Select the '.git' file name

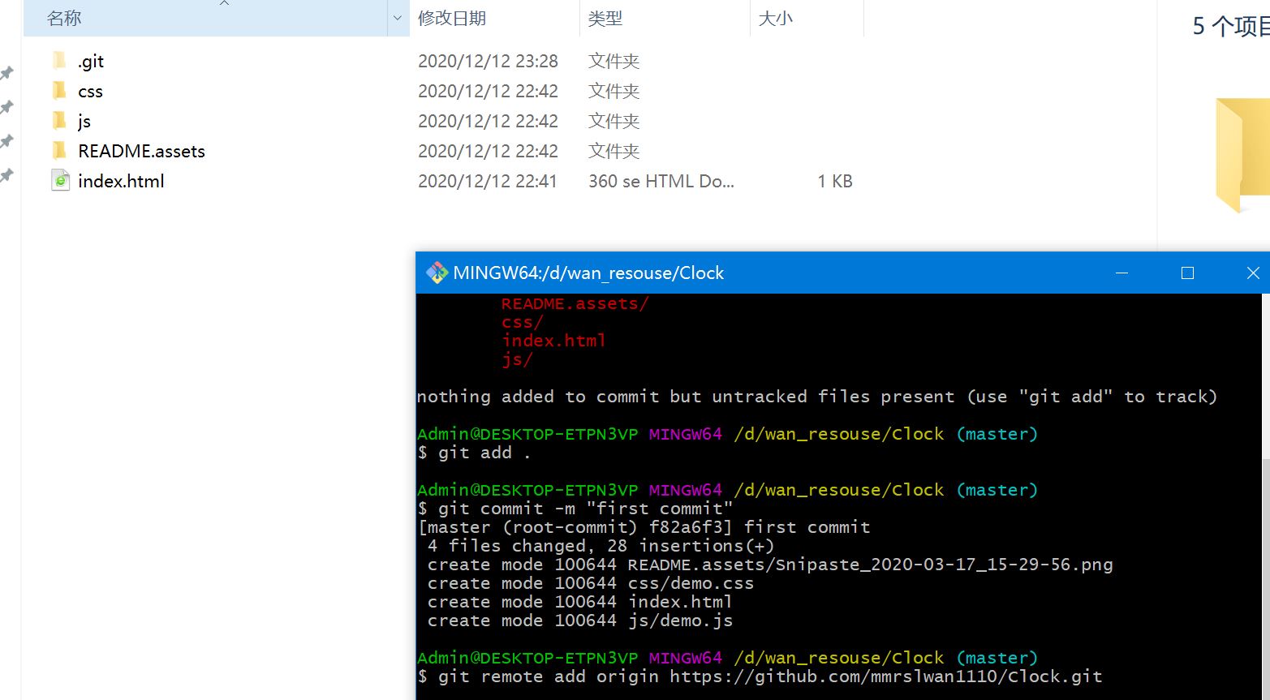91,61
